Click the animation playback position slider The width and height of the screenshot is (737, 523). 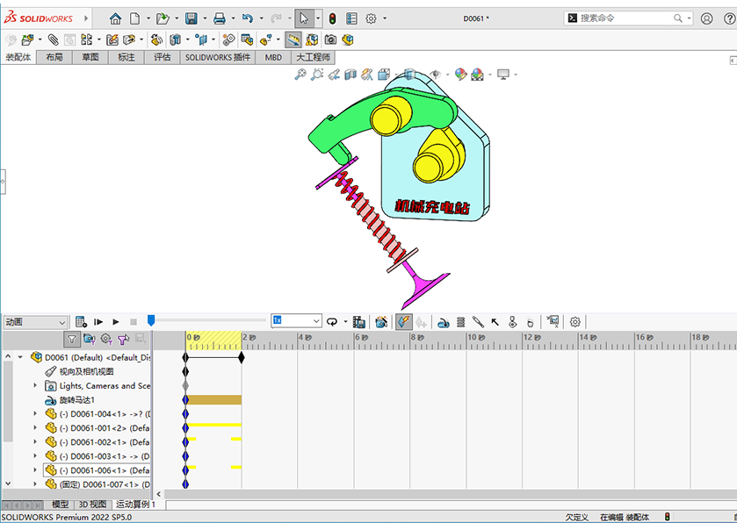pos(151,321)
